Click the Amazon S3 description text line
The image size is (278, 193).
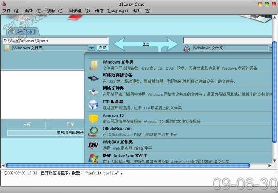pyautogui.click(x=152, y=121)
